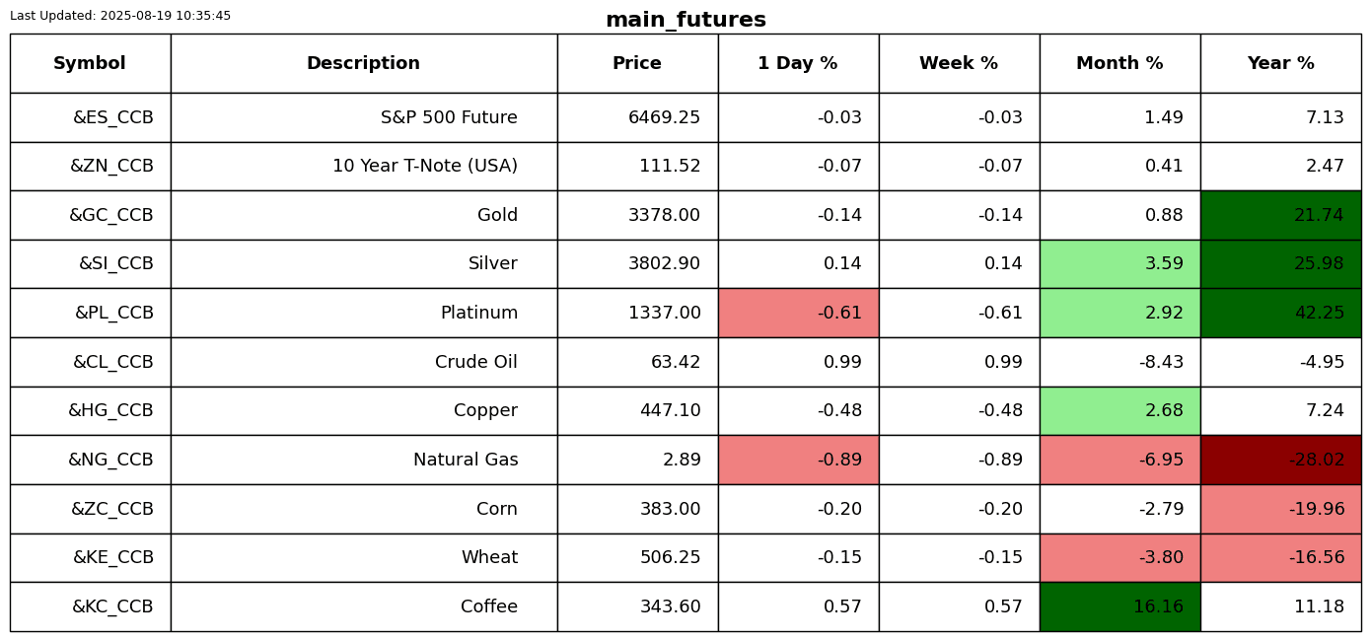Click the Last Updated timestamp text
The width and height of the screenshot is (1371, 641).
click(x=120, y=16)
